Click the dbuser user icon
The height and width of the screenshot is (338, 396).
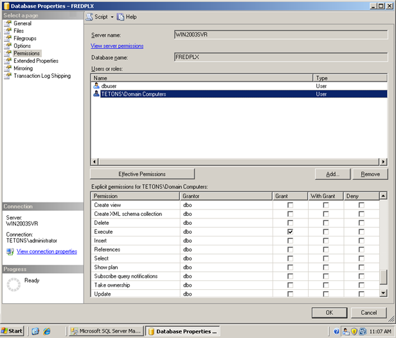96,86
